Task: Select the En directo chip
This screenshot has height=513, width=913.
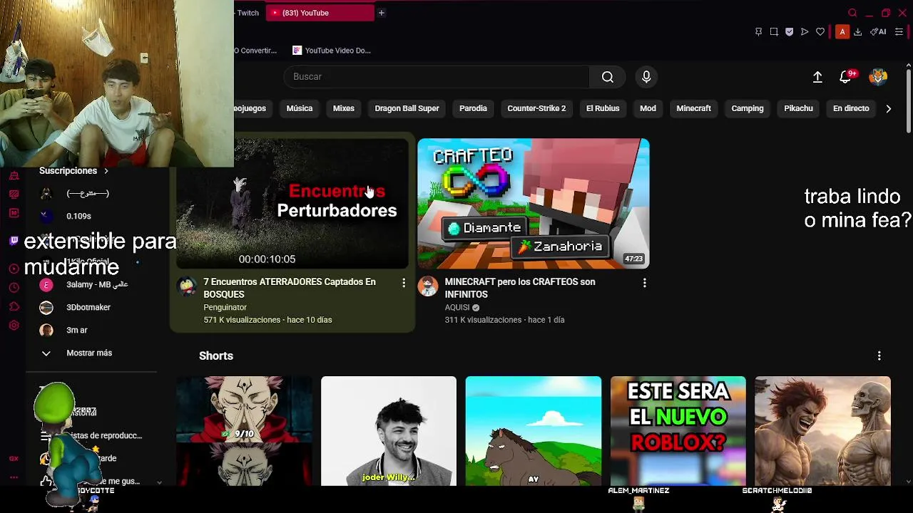Action: click(x=851, y=108)
